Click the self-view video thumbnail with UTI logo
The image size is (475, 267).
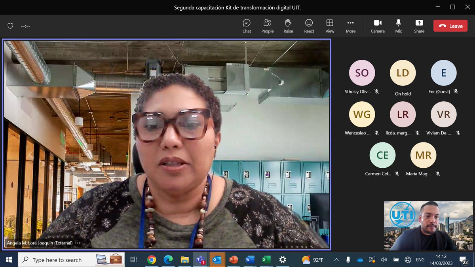tap(428, 226)
